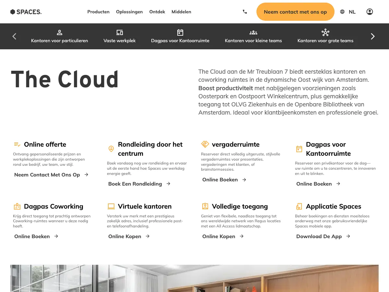Click Online Boeken under Dagpas Coworking

32,236
